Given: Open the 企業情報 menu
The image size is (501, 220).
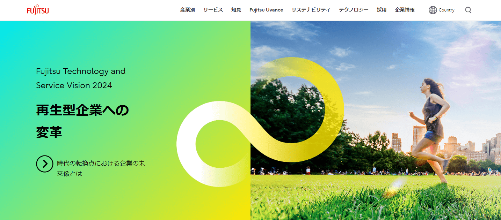Looking at the screenshot, I should tap(405, 10).
